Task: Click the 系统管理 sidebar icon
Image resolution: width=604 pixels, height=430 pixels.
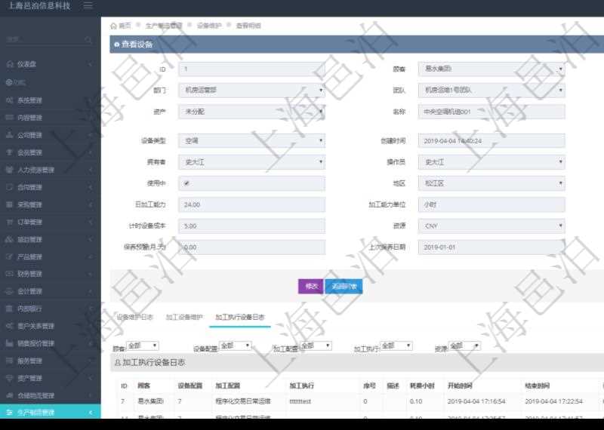Action: tap(10, 100)
